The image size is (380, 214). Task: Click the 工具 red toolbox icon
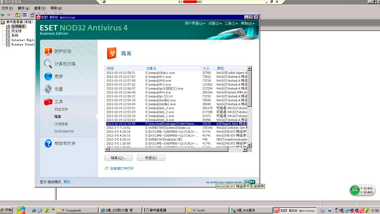click(x=48, y=102)
